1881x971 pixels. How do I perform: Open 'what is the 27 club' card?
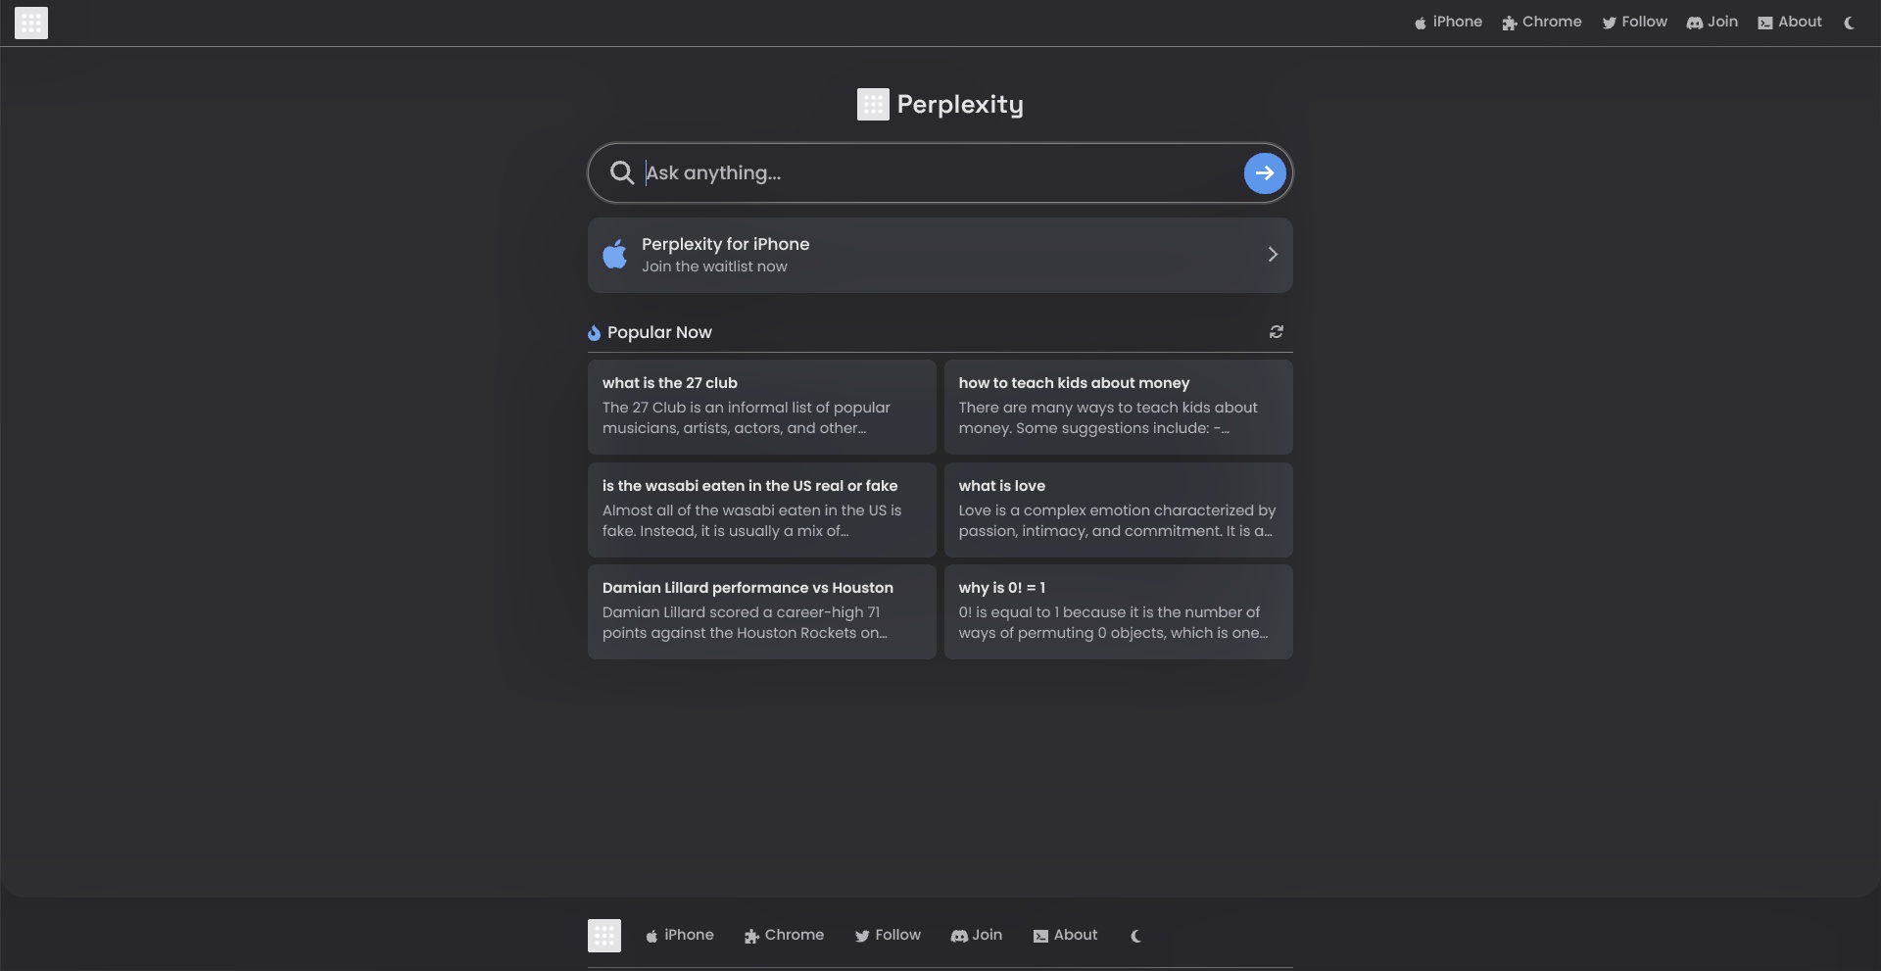762,407
